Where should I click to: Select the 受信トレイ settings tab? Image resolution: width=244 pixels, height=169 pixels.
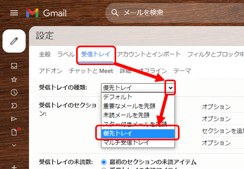(96, 54)
